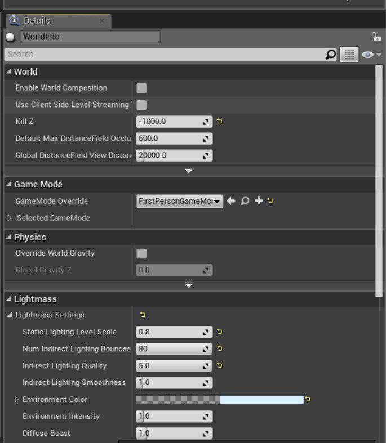386x443 pixels.
Task: Reset Num Indirect Lighting Bounces to default
Action: pos(219,348)
